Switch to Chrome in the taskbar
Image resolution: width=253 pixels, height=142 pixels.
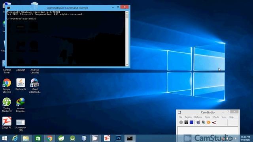pyautogui.click(x=49, y=138)
